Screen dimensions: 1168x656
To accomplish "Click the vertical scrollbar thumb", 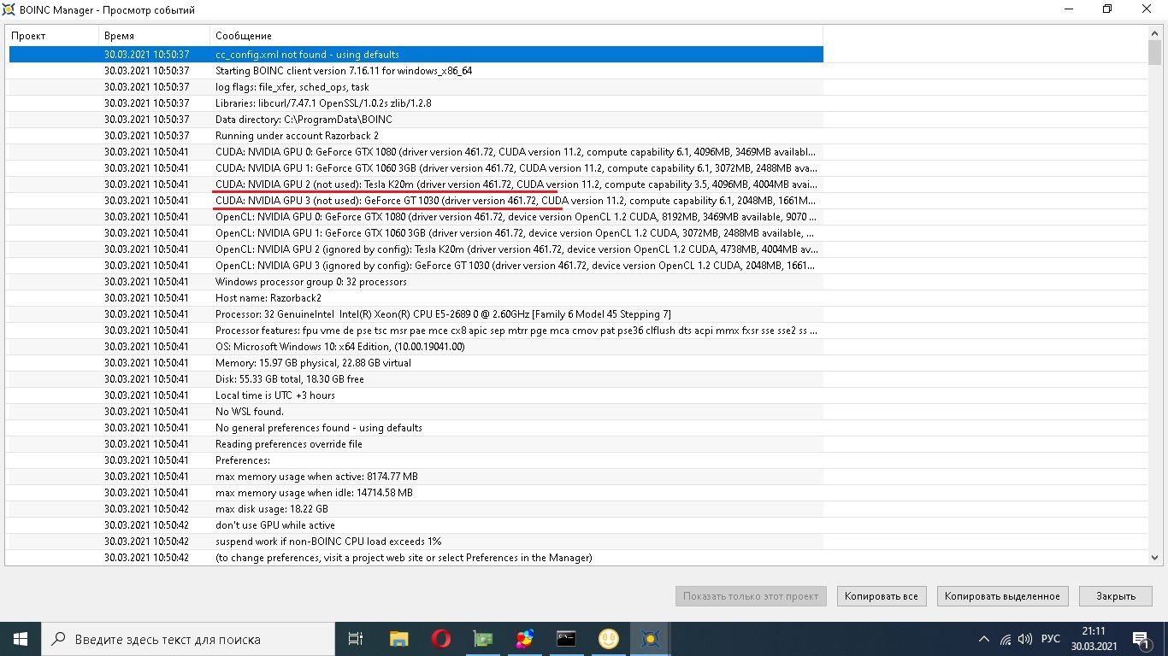I will [1154, 52].
